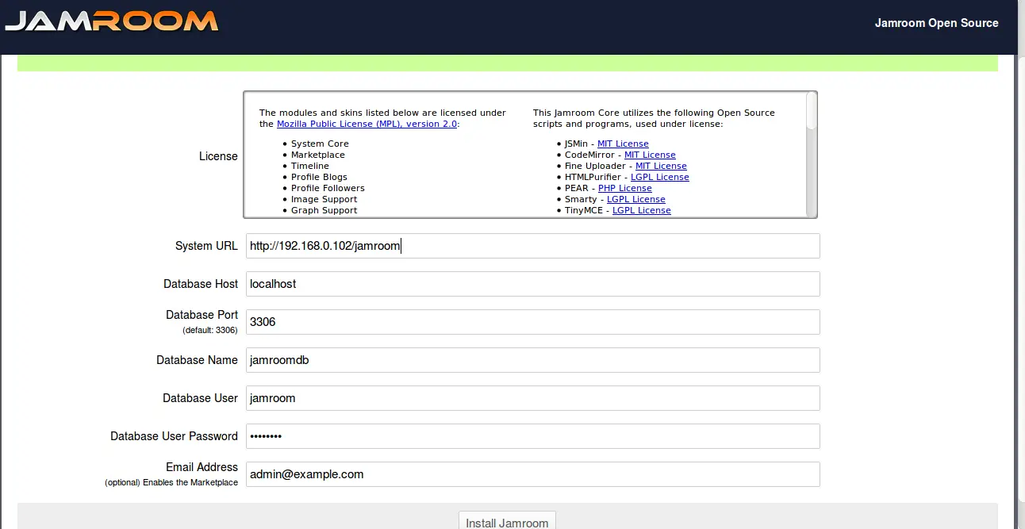Focus the System URL field
Viewport: 1025px width, 529px height.
click(x=533, y=246)
